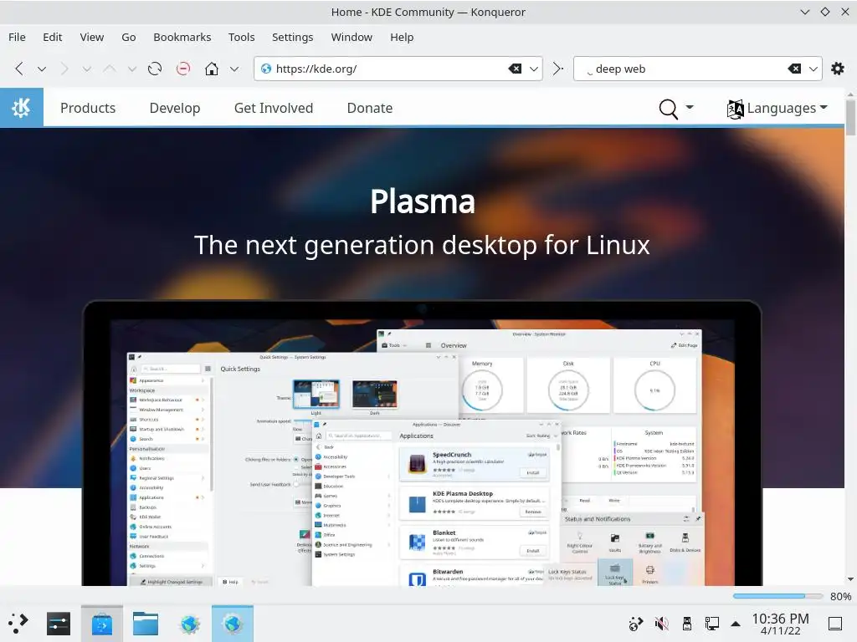Viewport: 857px width, 642px height.
Task: Open the Go menu
Action: click(x=128, y=37)
